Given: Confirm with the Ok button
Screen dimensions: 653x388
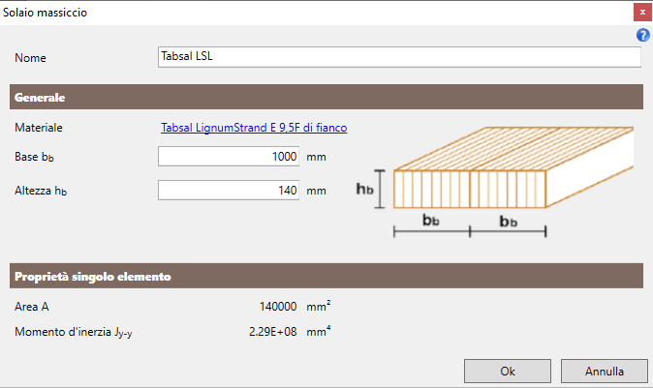Looking at the screenshot, I should tap(508, 371).
